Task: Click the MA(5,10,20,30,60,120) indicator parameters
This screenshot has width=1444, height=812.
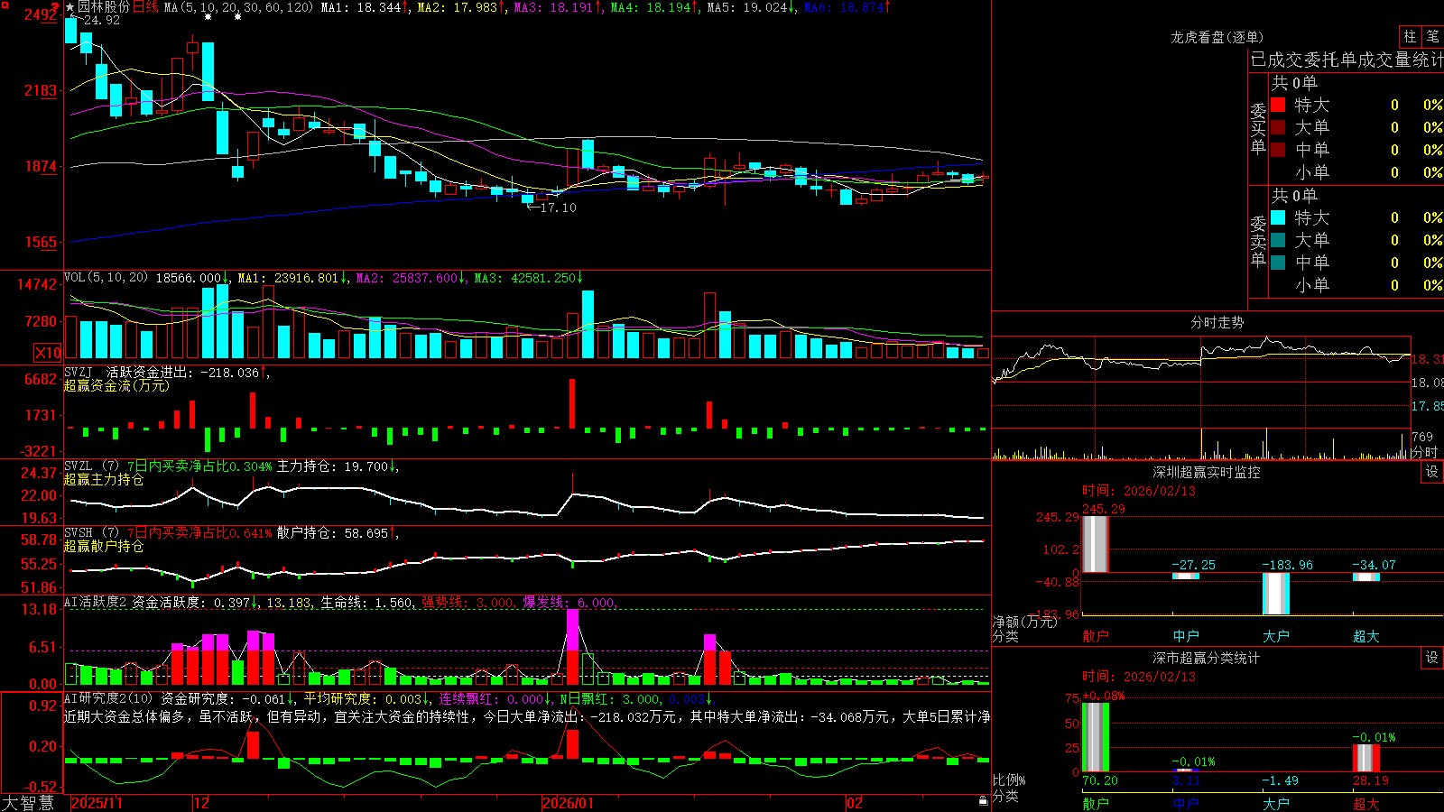Action: point(238,7)
